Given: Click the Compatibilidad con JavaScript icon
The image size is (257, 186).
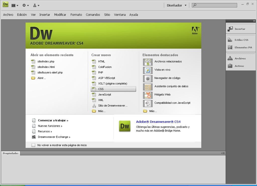Looking at the screenshot, I should pyautogui.click(x=148, y=104).
